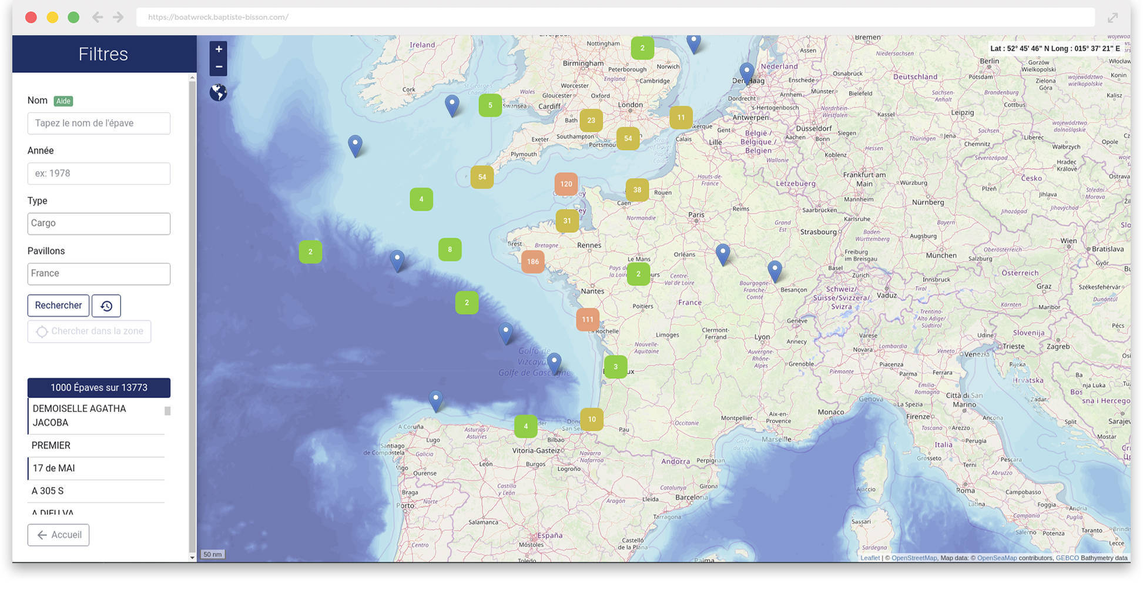Image resolution: width=1143 pixels, height=596 pixels.
Task: Click the orange cluster 111 near La Rochelle
Action: point(587,319)
